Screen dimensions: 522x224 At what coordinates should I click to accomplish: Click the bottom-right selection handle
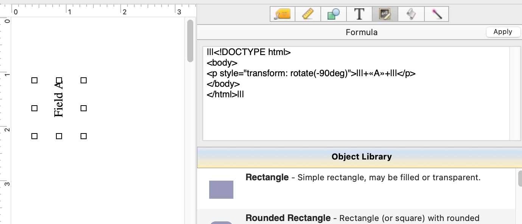[84, 136]
